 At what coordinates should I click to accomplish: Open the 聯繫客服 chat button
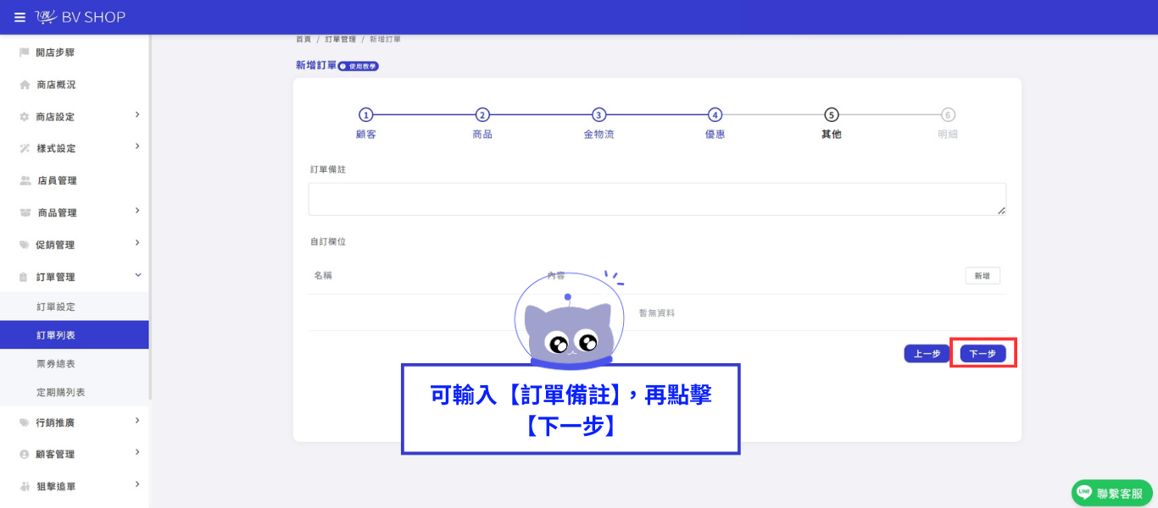1111,493
